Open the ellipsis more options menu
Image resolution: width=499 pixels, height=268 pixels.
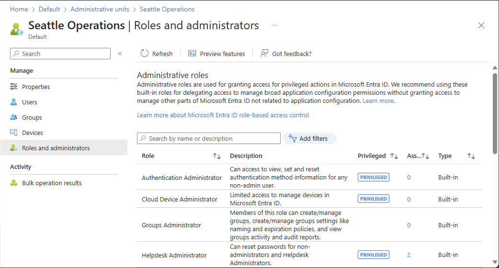click(274, 25)
